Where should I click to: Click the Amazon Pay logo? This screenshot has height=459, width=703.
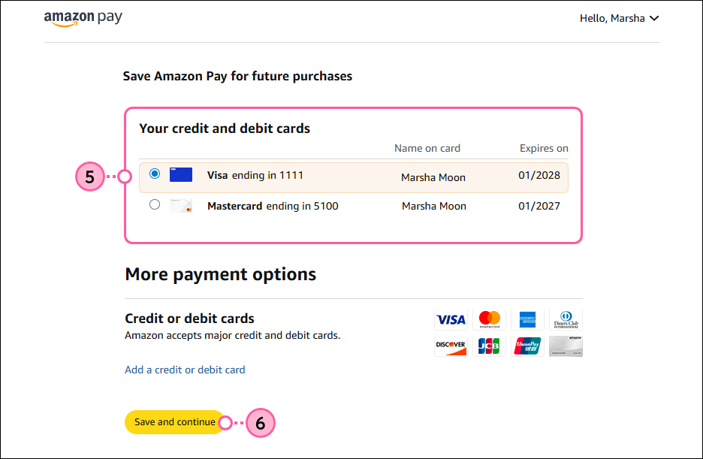(83, 17)
